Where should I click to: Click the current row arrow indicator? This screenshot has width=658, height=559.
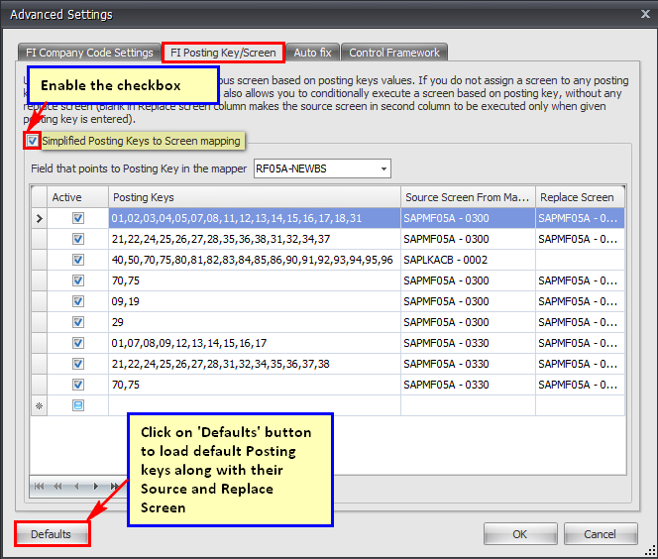[x=39, y=218]
